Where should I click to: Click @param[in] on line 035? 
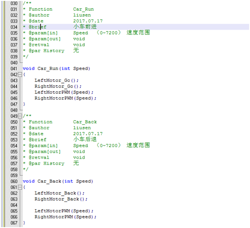click(43, 33)
